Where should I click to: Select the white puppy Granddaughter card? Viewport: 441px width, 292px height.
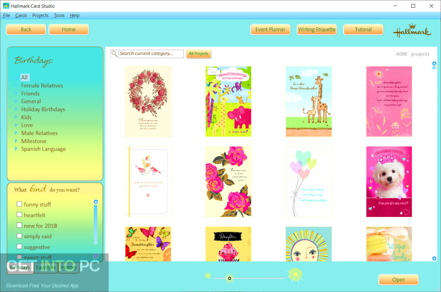[x=389, y=182]
